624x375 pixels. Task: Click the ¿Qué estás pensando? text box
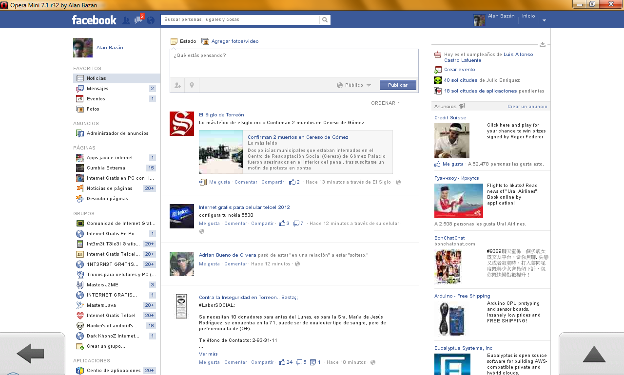(294, 63)
